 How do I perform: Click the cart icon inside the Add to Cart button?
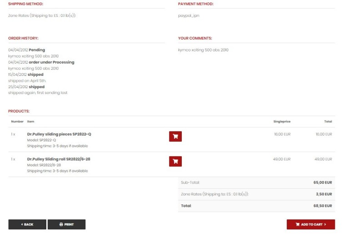click(x=298, y=224)
